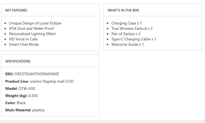The height and width of the screenshot is (123, 205).
Task: Click the bold 'Product Line' label
Action: 16,82
